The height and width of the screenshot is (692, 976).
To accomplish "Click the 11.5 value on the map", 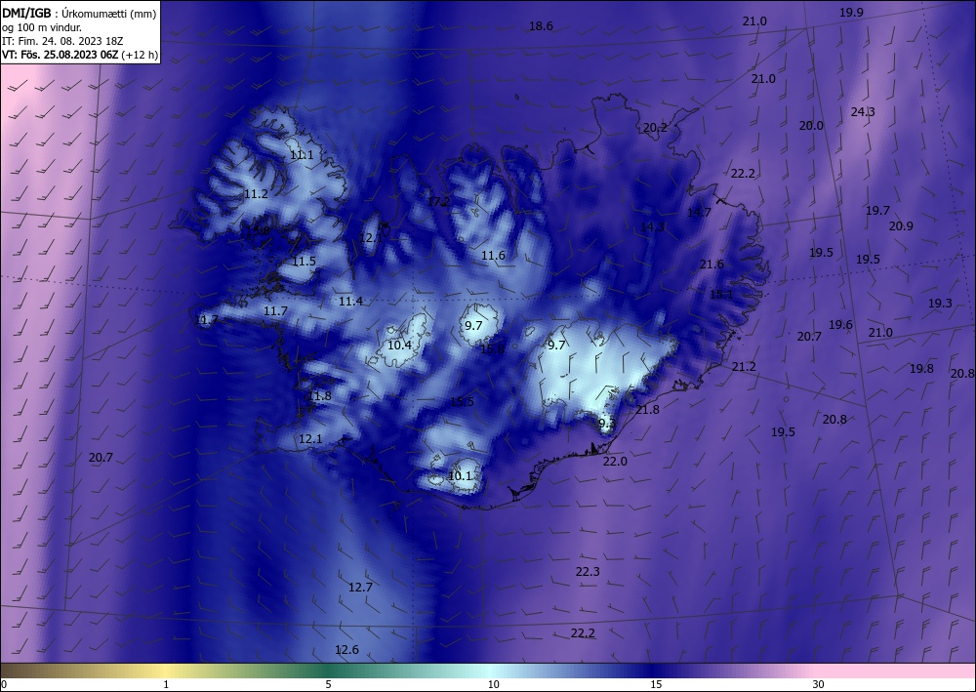I will pos(304,262).
